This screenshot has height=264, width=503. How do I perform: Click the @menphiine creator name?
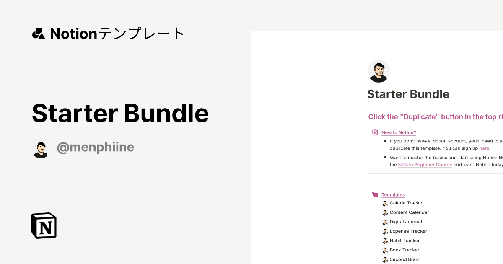click(96, 148)
